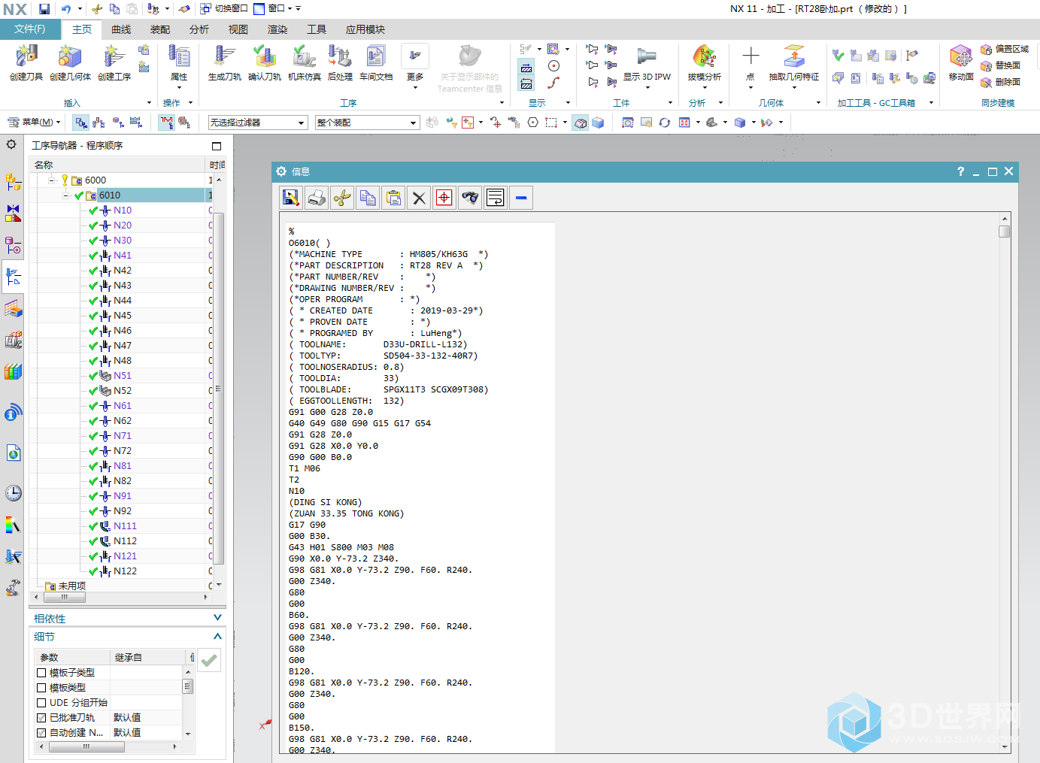Screen dimensions: 1040x763
Task: Switch to the 装配 tab
Action: coord(160,29)
